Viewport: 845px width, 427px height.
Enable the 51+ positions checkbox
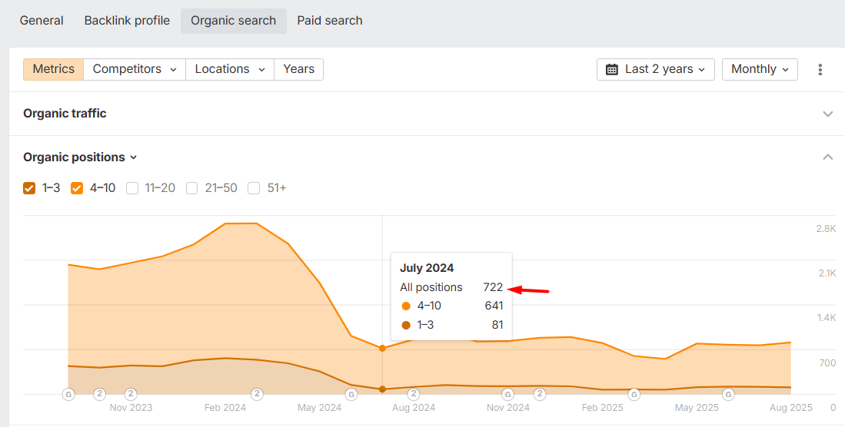coord(254,188)
